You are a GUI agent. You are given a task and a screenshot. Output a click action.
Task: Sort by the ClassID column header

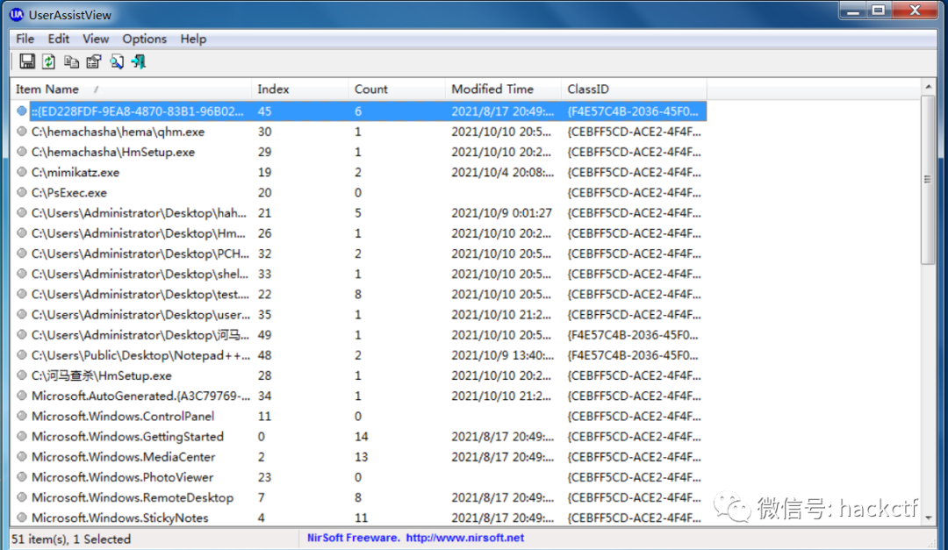pyautogui.click(x=634, y=89)
